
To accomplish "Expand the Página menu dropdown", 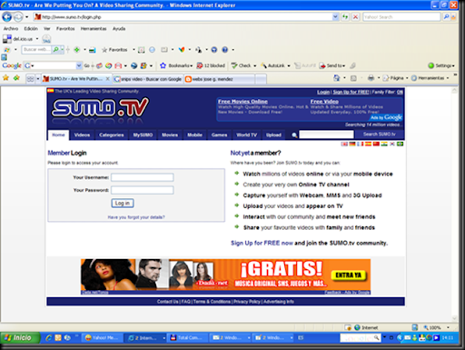I will tap(407, 78).
